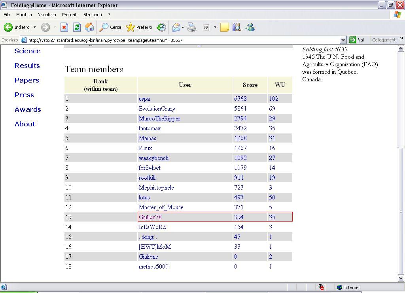Click the Messenger people icon
This screenshot has width=405, height=293.
coord(250,27)
